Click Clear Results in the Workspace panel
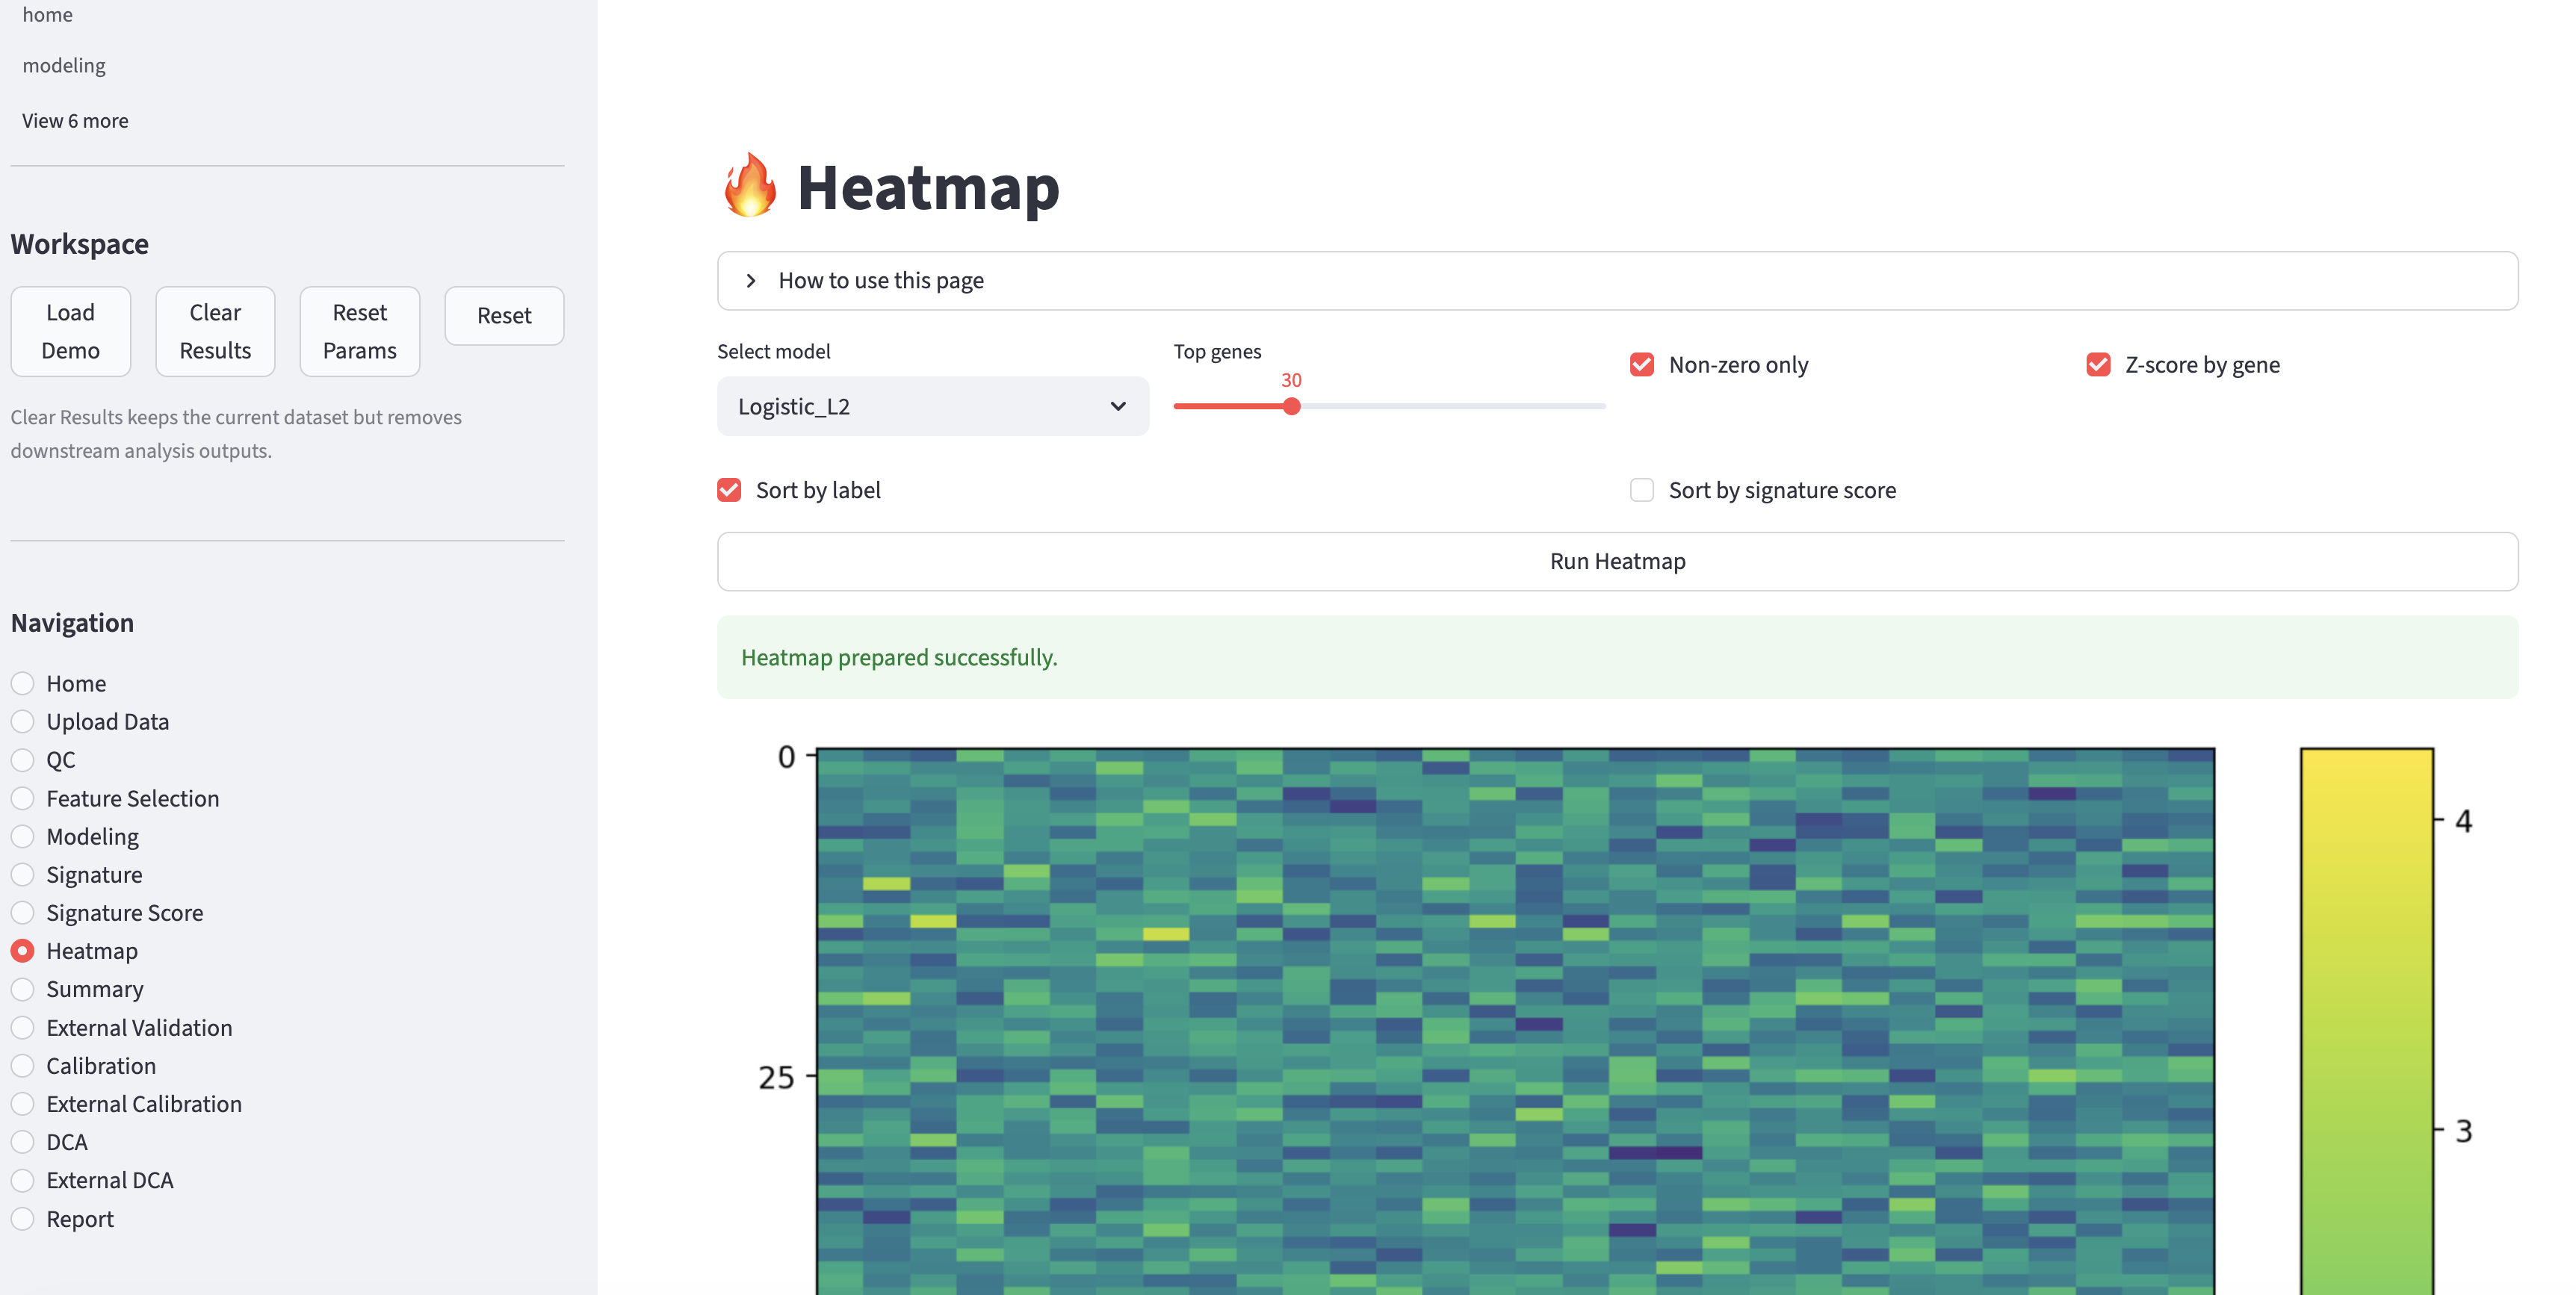This screenshot has height=1295, width=2576. pyautogui.click(x=214, y=331)
